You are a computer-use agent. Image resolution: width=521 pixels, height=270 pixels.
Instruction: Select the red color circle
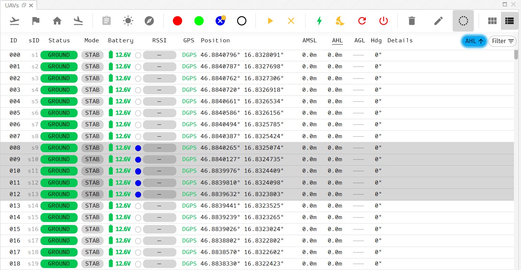pyautogui.click(x=178, y=21)
